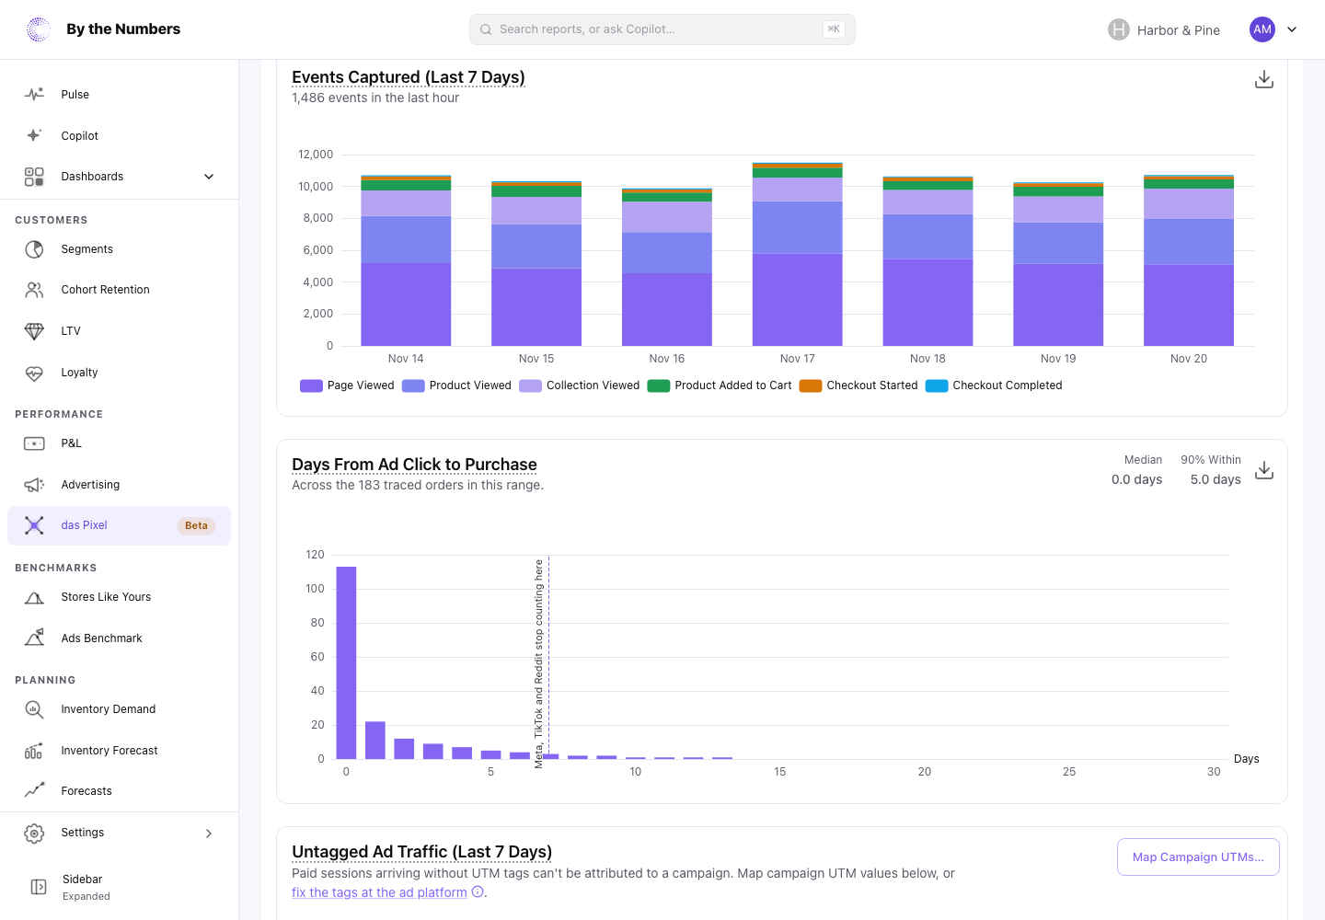The height and width of the screenshot is (920, 1325).
Task: Toggle Page Viewed legend series
Action: pyautogui.click(x=347, y=385)
